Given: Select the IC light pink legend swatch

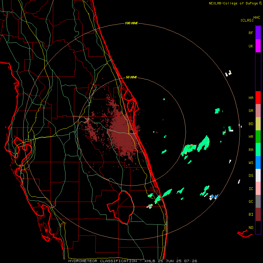Looking at the screenshot, I should pos(258,188).
